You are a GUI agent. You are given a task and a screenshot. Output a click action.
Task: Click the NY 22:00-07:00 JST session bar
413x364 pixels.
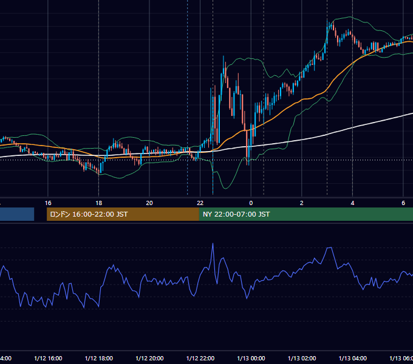coord(305,214)
